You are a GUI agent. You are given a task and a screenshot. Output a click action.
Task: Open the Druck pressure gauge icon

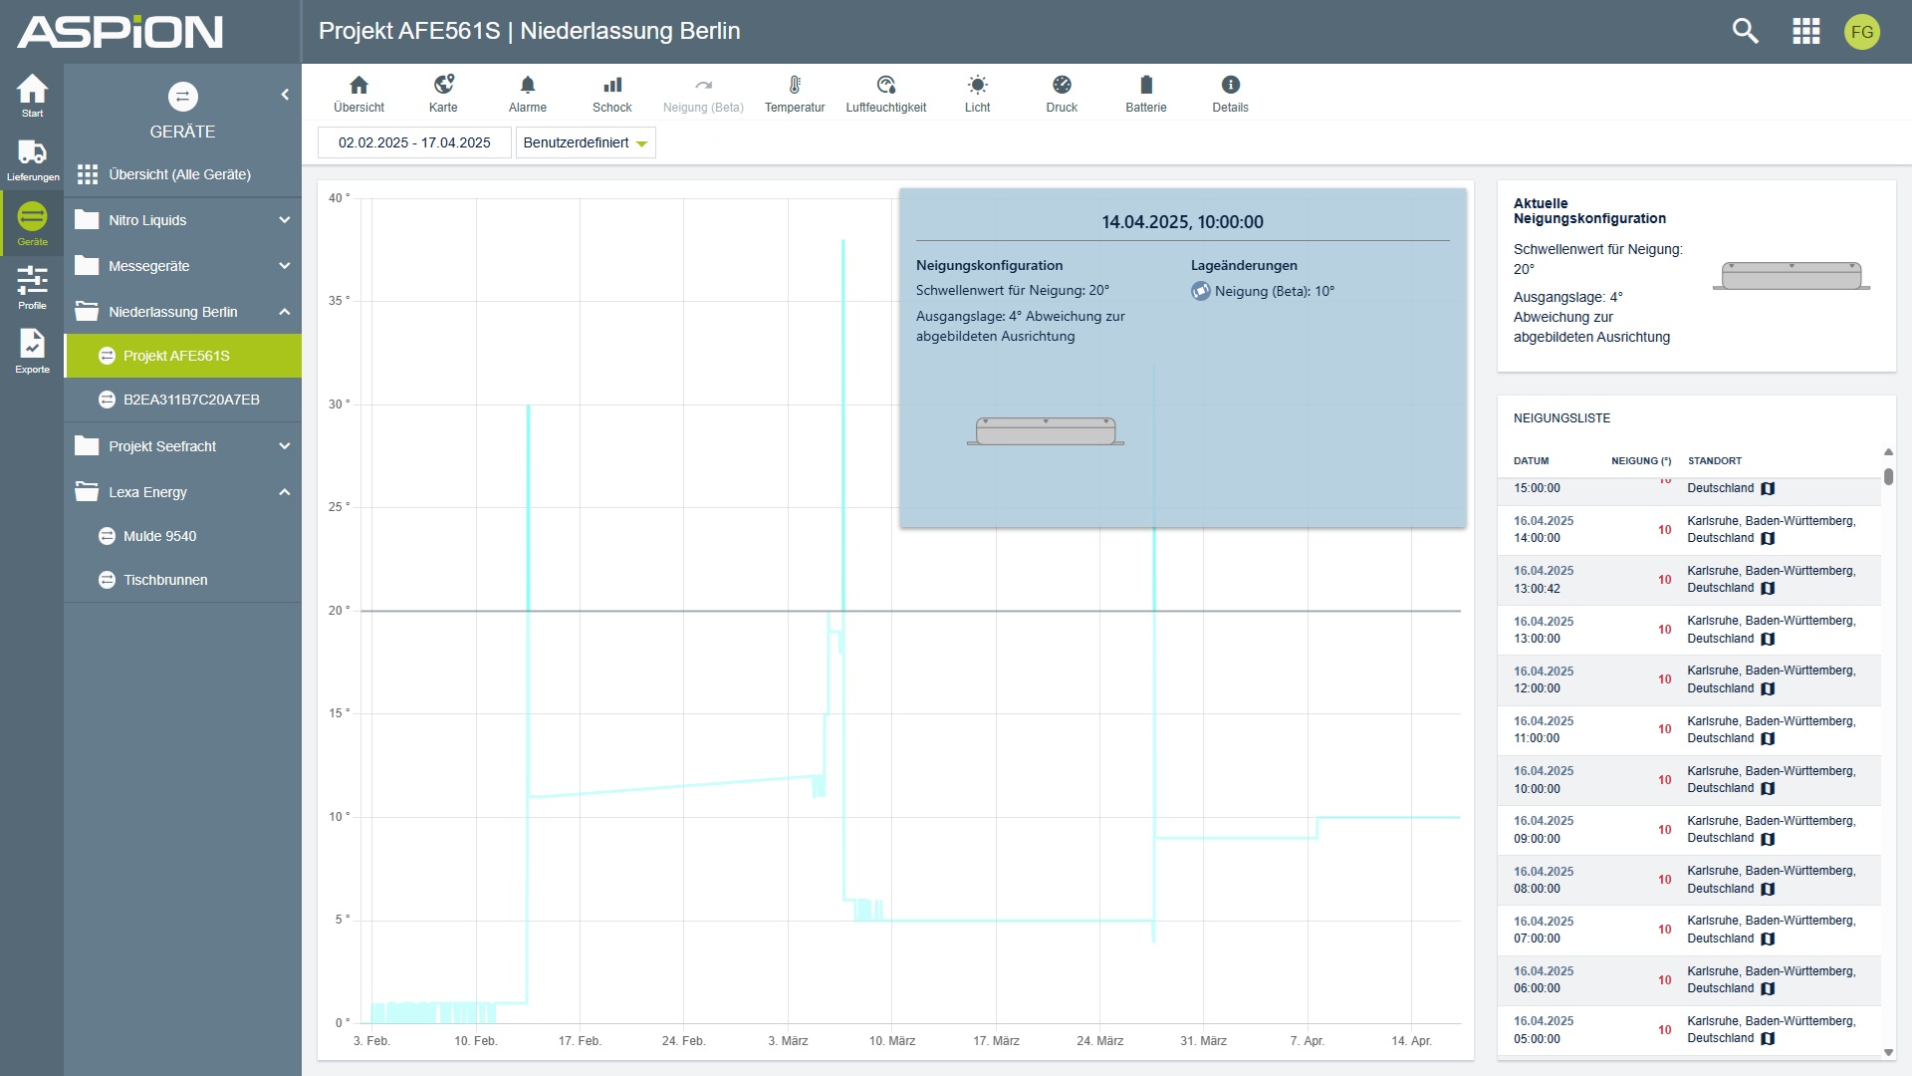tap(1062, 85)
